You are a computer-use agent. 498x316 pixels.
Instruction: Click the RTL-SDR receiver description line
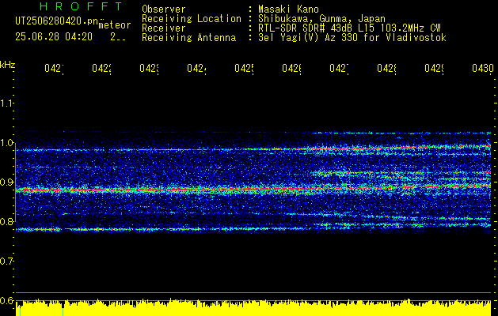point(349,28)
